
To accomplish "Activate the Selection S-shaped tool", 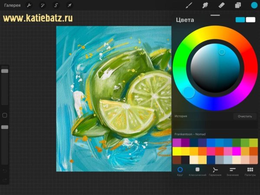I will click(56, 5).
